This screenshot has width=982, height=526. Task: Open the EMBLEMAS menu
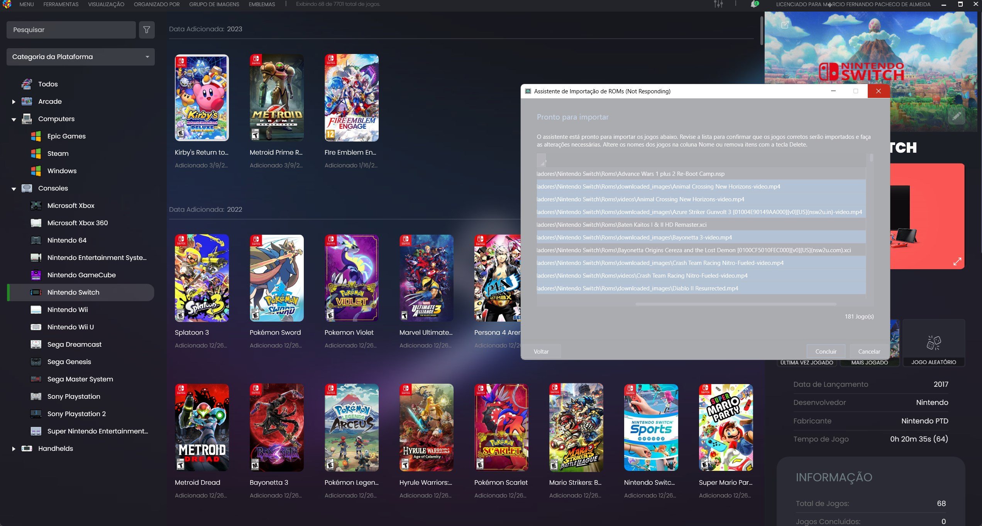[x=262, y=4]
